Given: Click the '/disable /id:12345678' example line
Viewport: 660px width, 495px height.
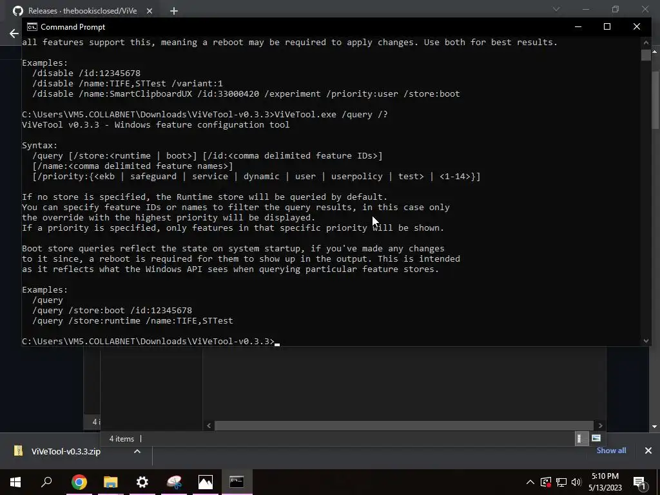Looking at the screenshot, I should point(86,73).
